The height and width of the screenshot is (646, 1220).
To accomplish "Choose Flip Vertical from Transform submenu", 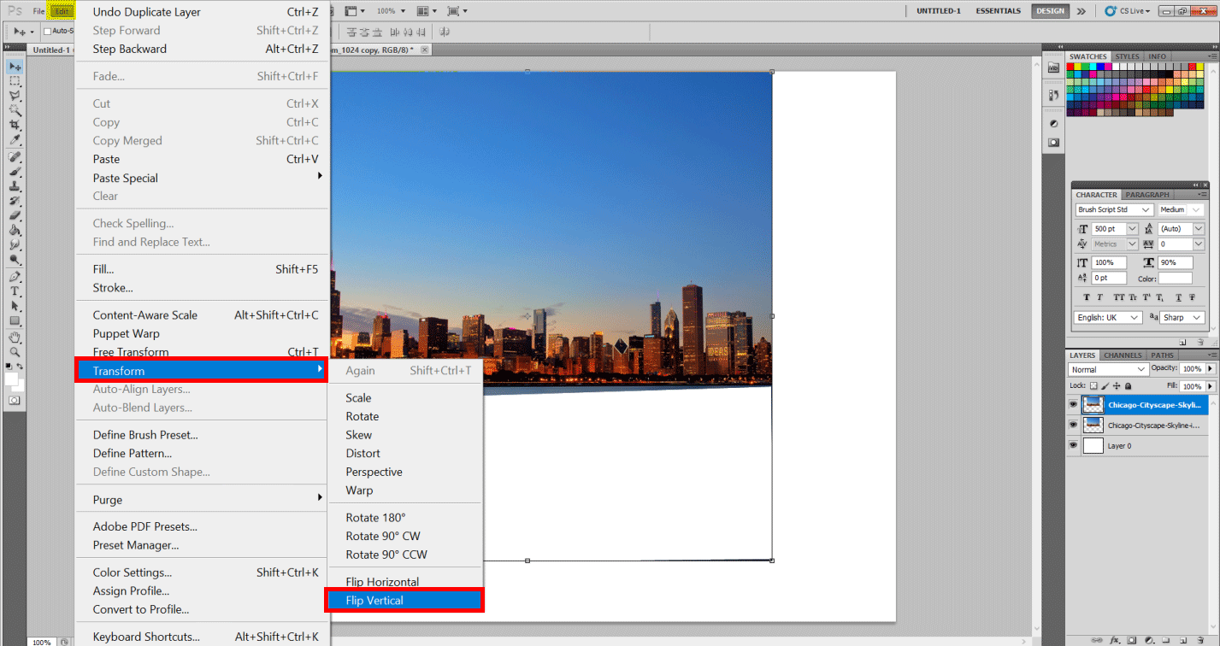I will tap(405, 601).
